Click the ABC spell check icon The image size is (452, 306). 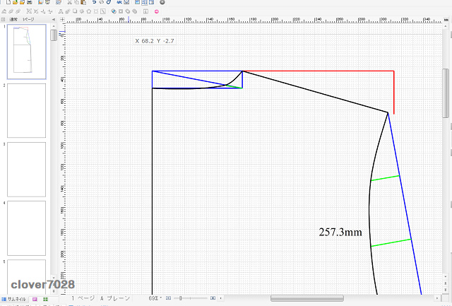118,3
